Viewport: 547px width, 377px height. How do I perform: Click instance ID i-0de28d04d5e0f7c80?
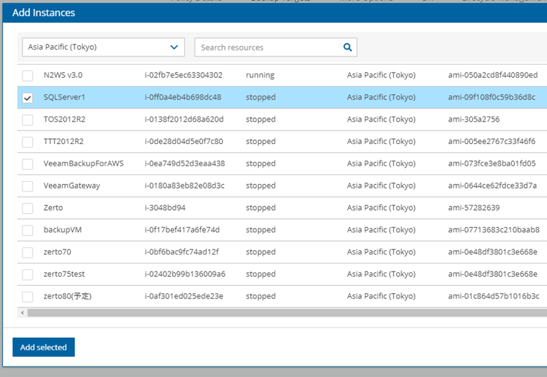tap(184, 141)
